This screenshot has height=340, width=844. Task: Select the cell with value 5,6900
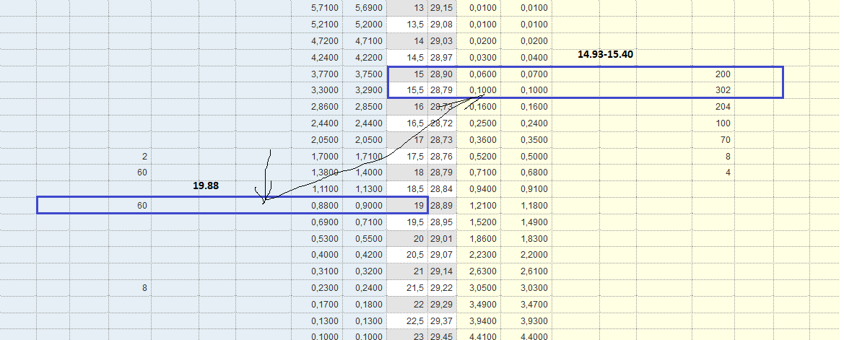coord(365,8)
